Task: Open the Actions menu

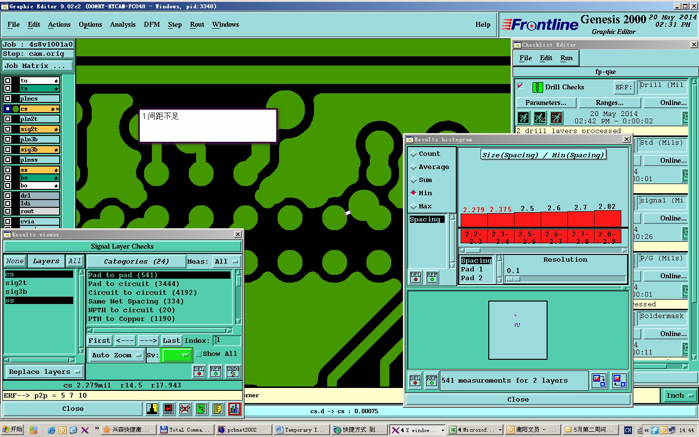Action: [59, 25]
